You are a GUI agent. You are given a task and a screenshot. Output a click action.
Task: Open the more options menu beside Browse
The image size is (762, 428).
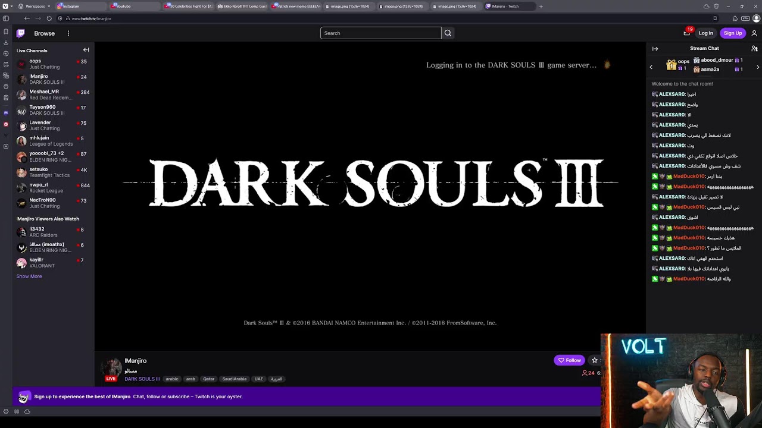[x=68, y=33]
